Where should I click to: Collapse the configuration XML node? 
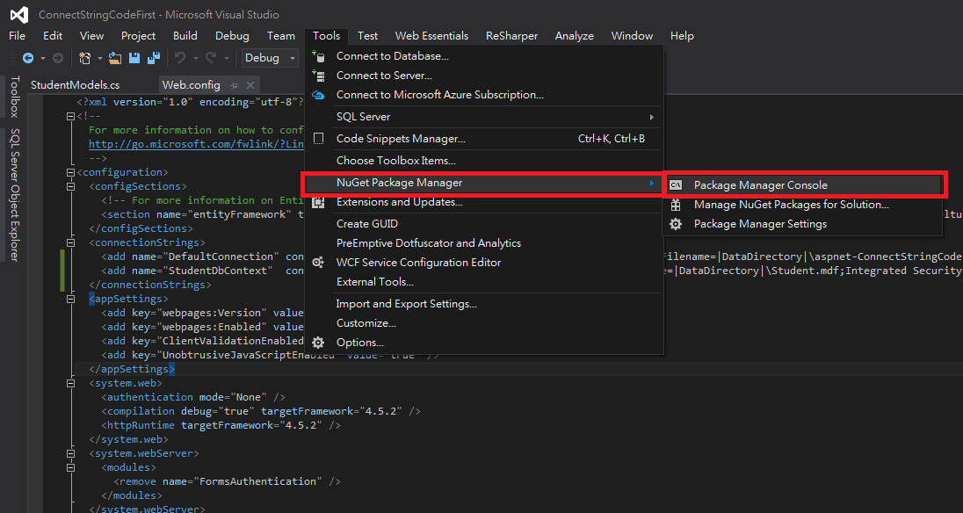point(71,172)
